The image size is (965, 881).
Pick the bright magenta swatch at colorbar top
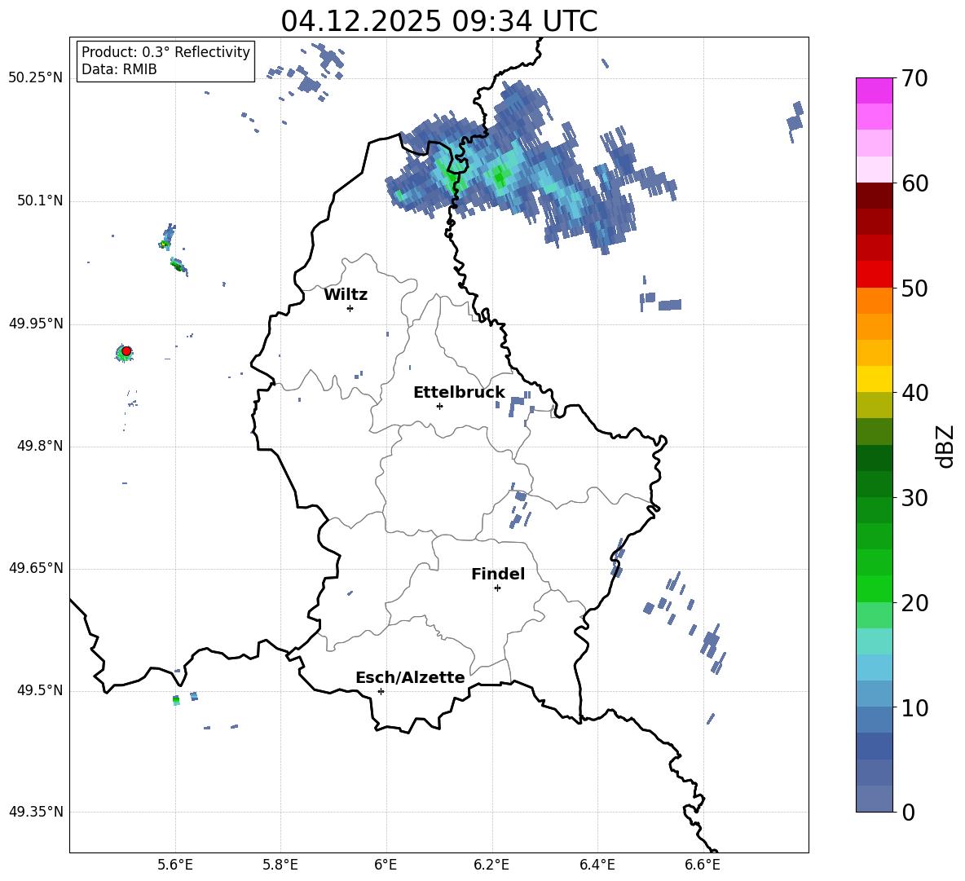pos(874,91)
